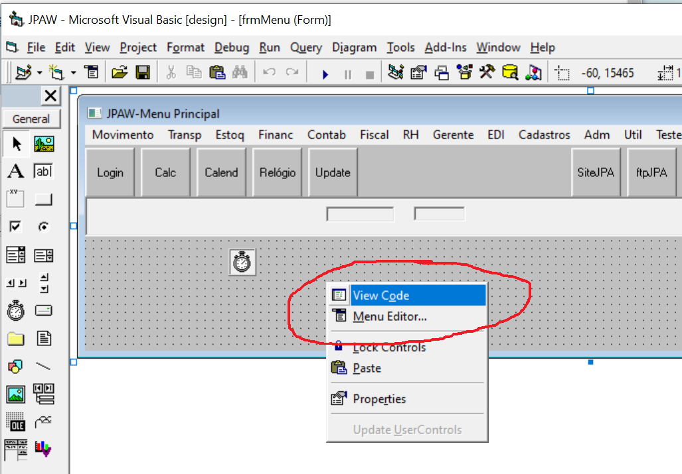Select the DirListBox folder tool
Viewport: 682px width, 474px height.
click(16, 339)
